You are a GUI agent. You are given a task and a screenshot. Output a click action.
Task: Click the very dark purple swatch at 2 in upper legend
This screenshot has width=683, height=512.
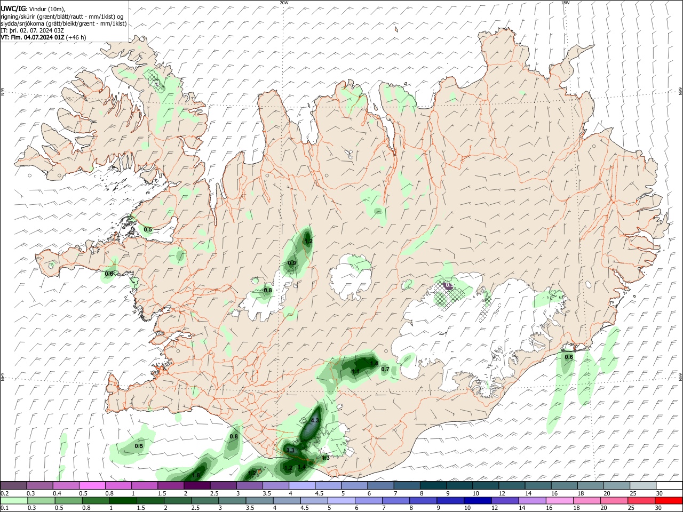point(196,485)
